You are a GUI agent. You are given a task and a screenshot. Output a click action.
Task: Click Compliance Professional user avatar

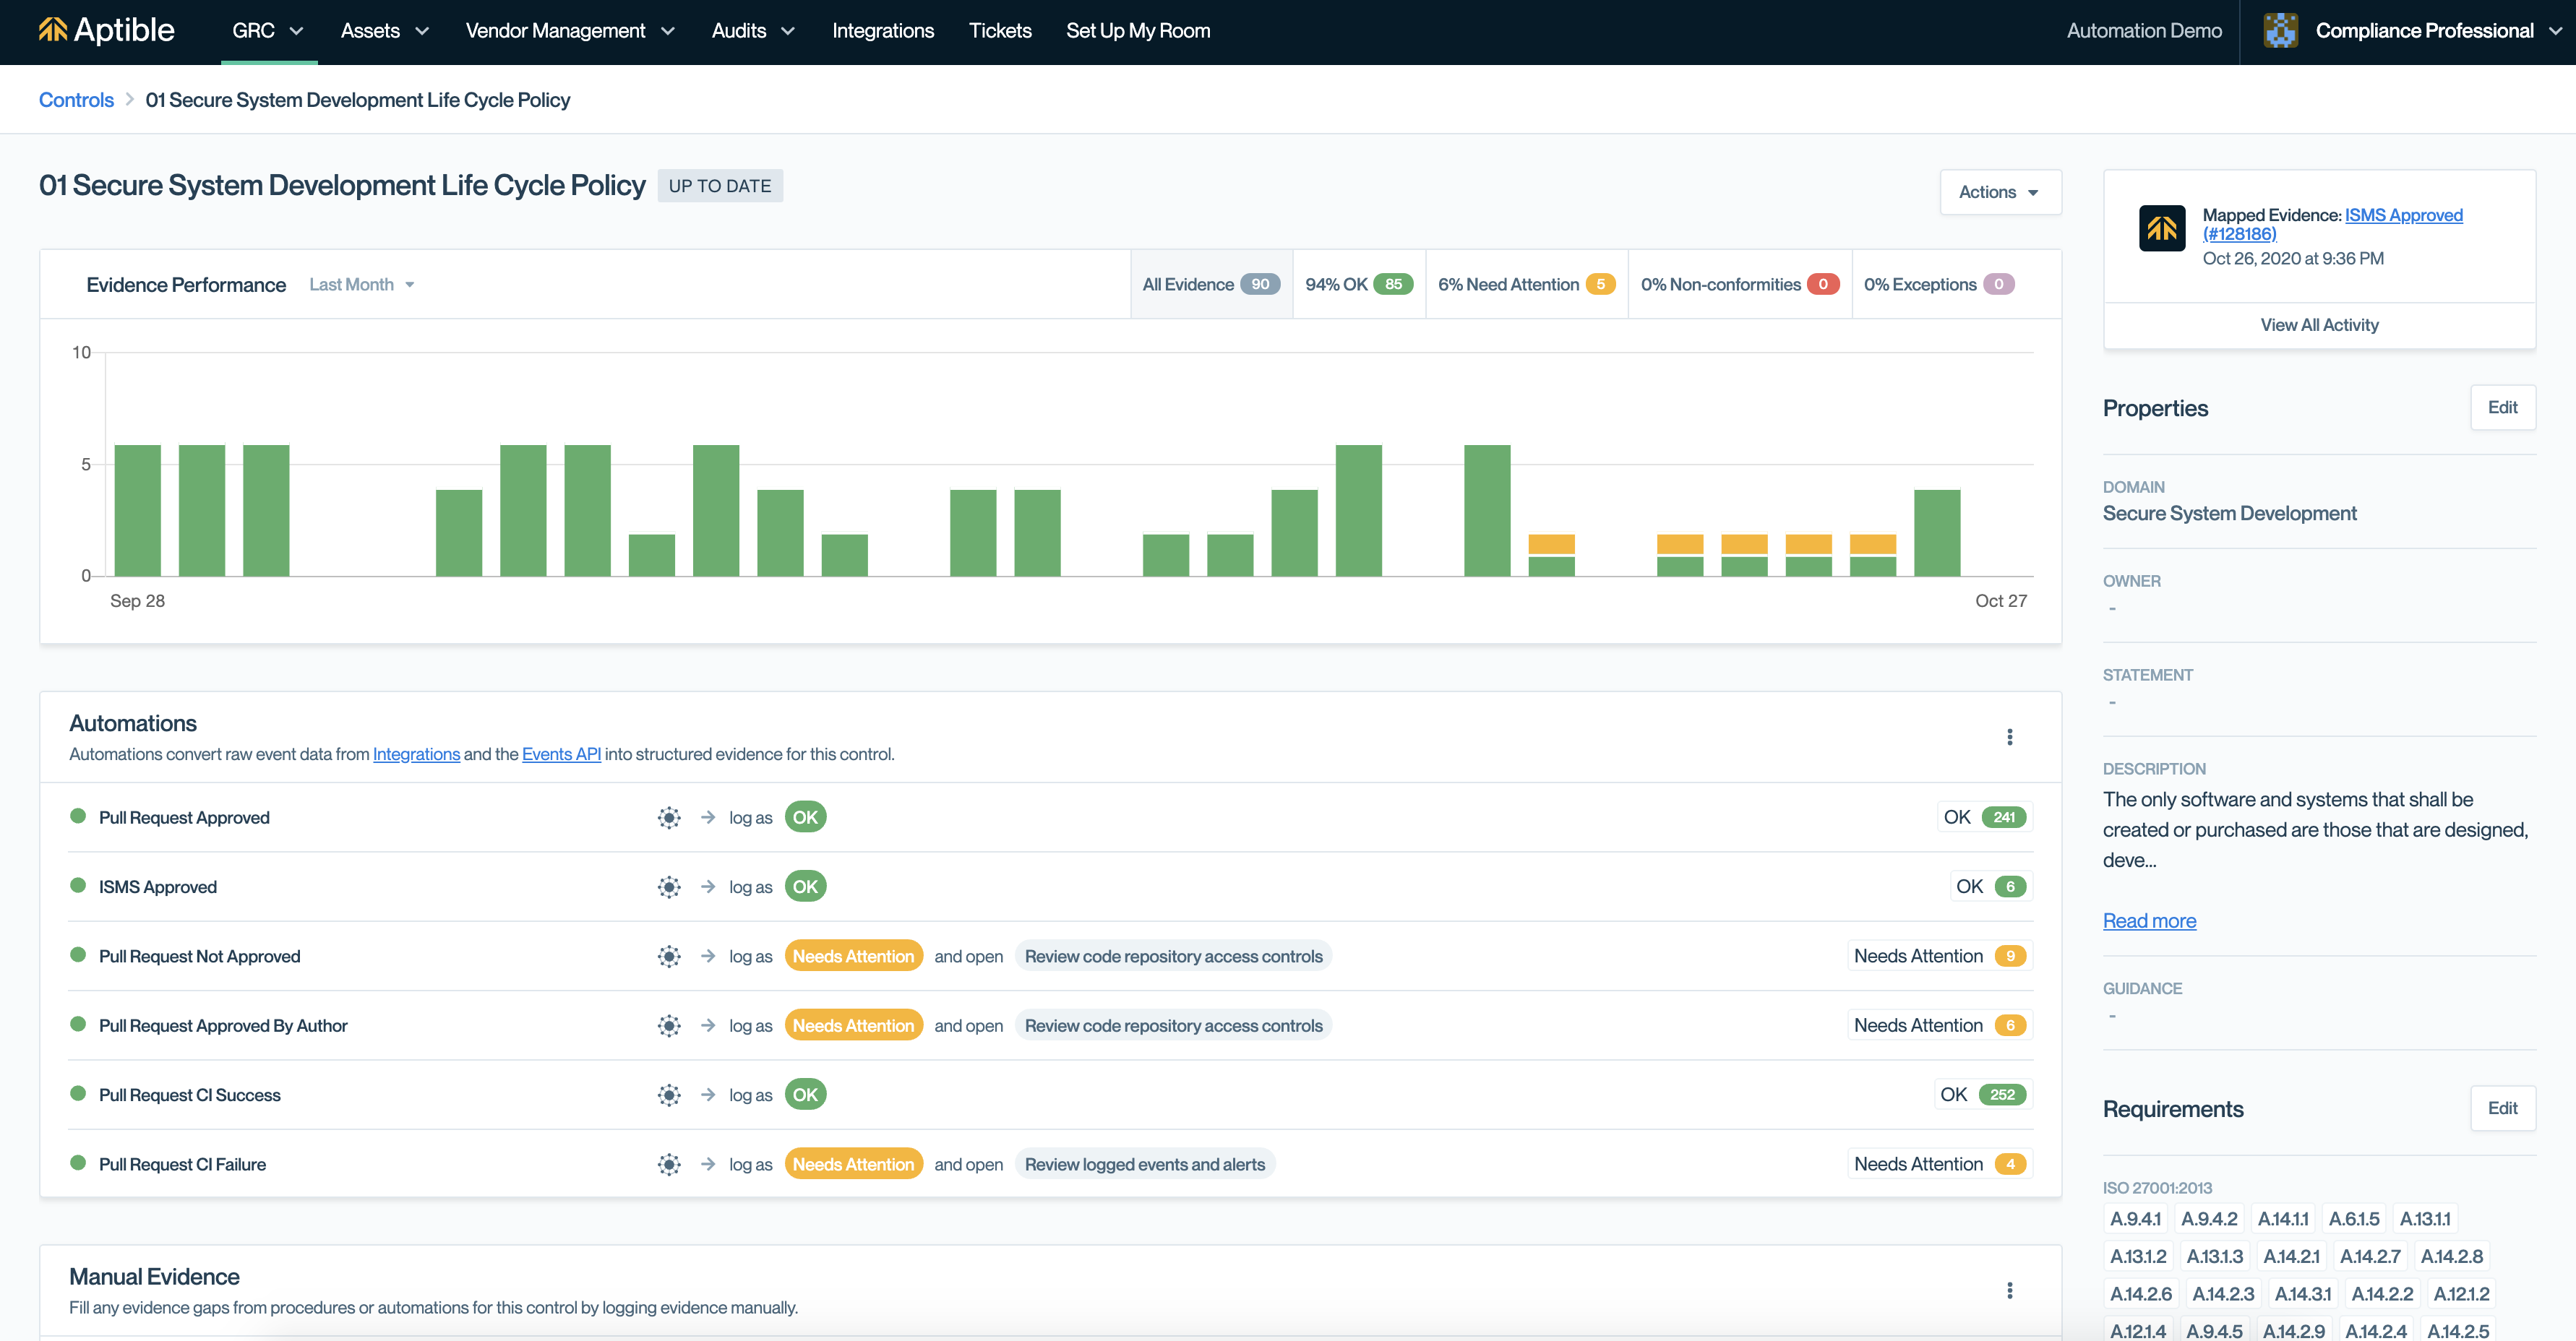pos(2280,30)
